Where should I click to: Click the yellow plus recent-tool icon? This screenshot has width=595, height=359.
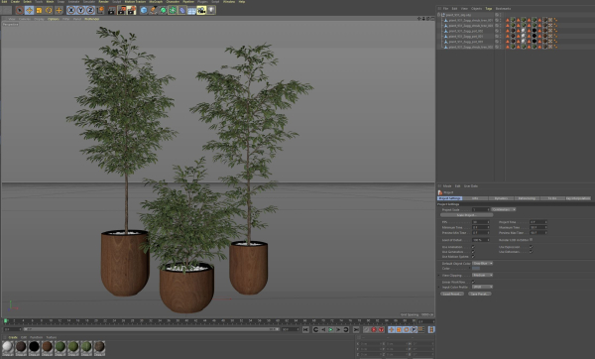click(59, 11)
